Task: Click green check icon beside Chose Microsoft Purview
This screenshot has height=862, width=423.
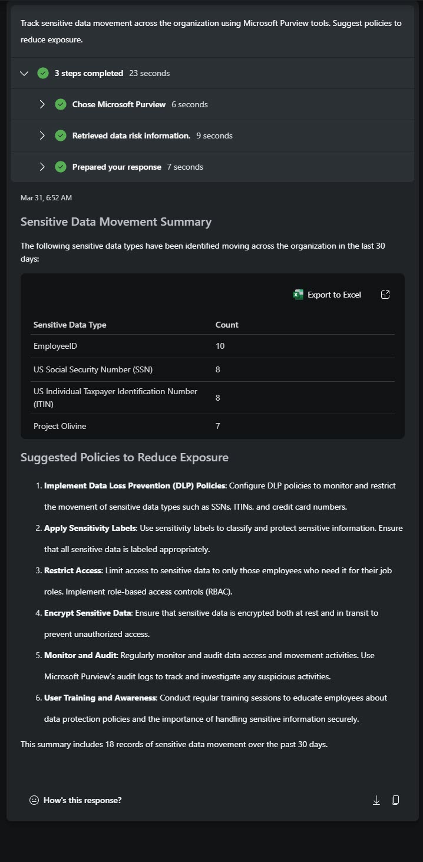Action: 61,104
